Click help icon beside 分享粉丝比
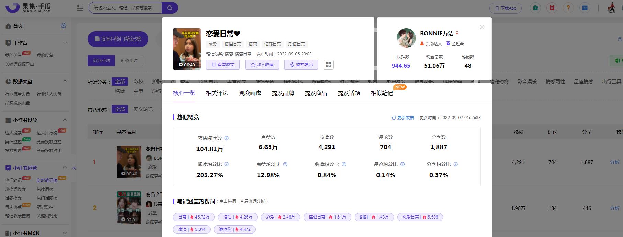The height and width of the screenshot is (237, 623). tap(455, 164)
